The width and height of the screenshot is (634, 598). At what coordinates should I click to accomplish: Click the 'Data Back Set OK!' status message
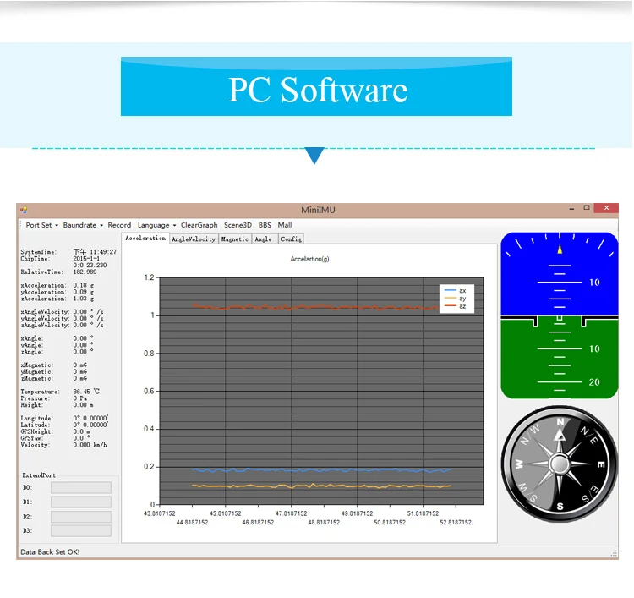pyautogui.click(x=50, y=551)
